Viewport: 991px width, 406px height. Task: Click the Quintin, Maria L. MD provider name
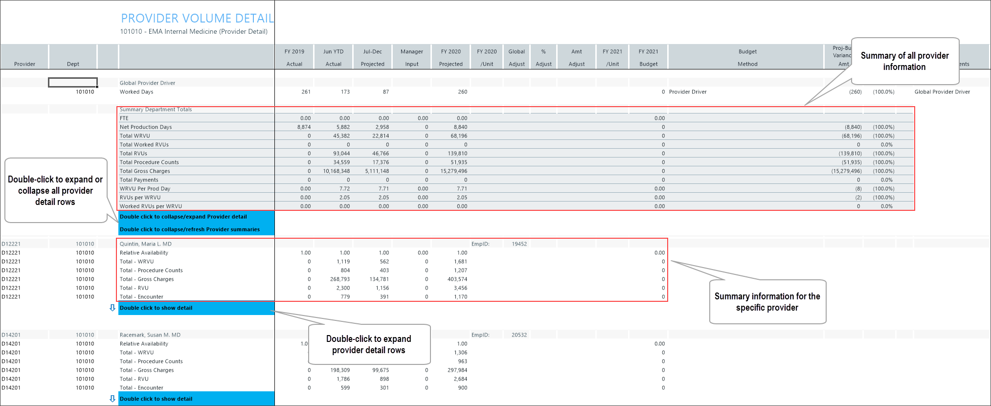[x=146, y=244]
